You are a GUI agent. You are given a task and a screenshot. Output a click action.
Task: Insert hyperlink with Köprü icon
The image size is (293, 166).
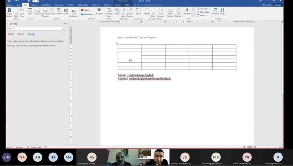click(x=117, y=11)
